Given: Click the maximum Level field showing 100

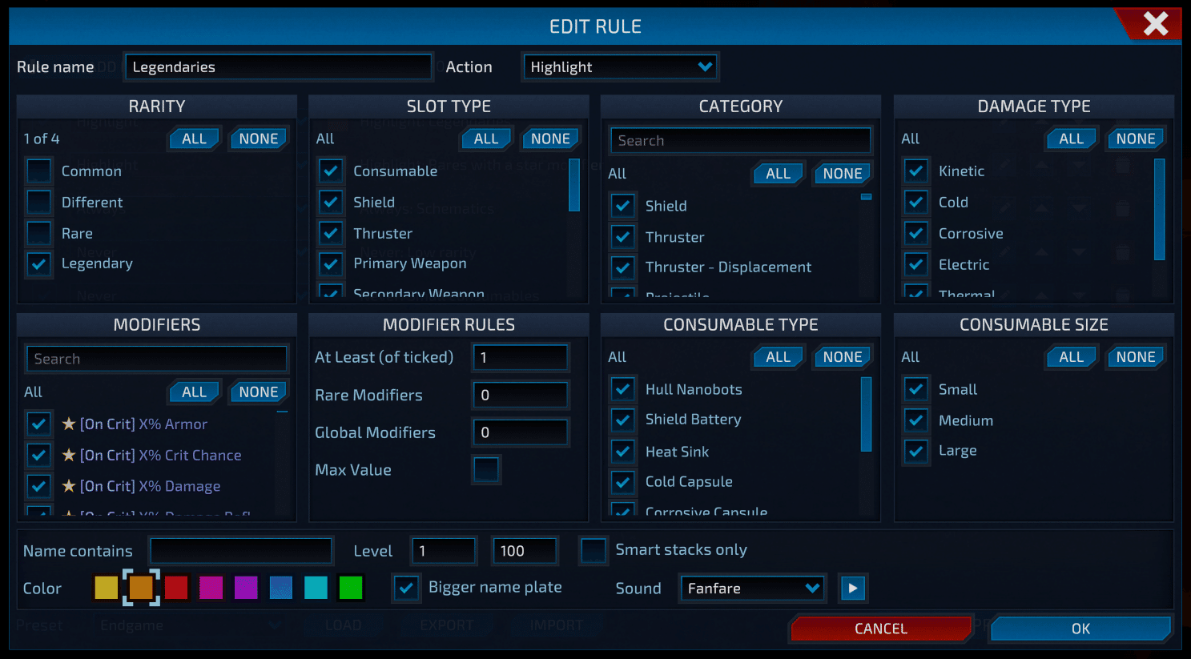Looking at the screenshot, I should point(525,551).
